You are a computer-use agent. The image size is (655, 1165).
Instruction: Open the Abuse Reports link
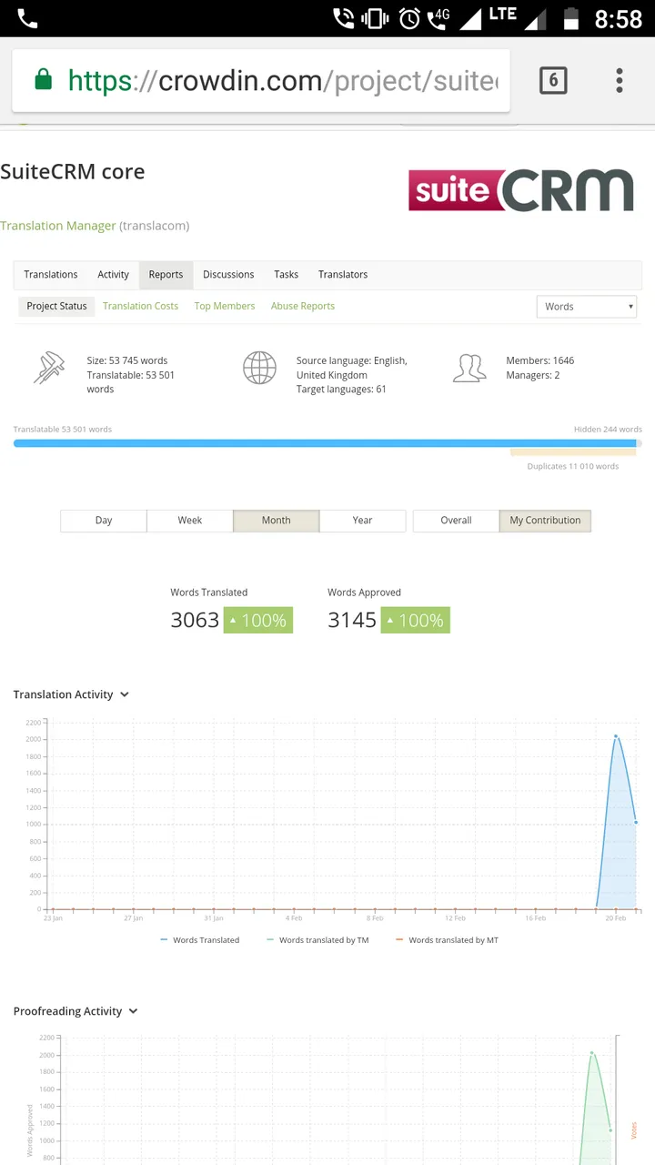[303, 306]
